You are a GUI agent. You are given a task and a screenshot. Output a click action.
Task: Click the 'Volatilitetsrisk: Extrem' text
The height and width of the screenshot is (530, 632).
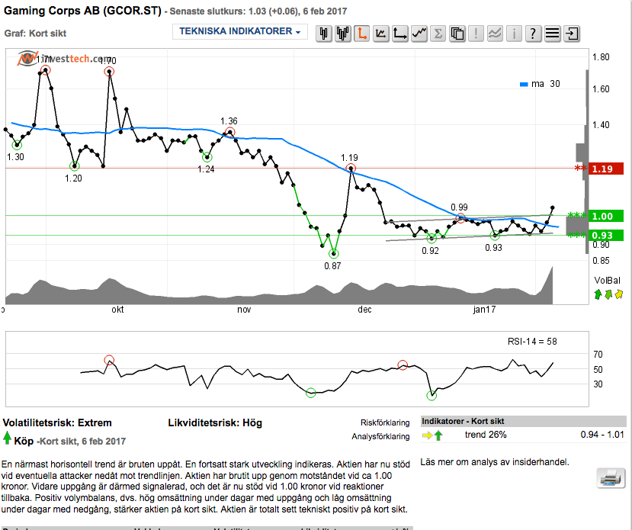(x=57, y=422)
